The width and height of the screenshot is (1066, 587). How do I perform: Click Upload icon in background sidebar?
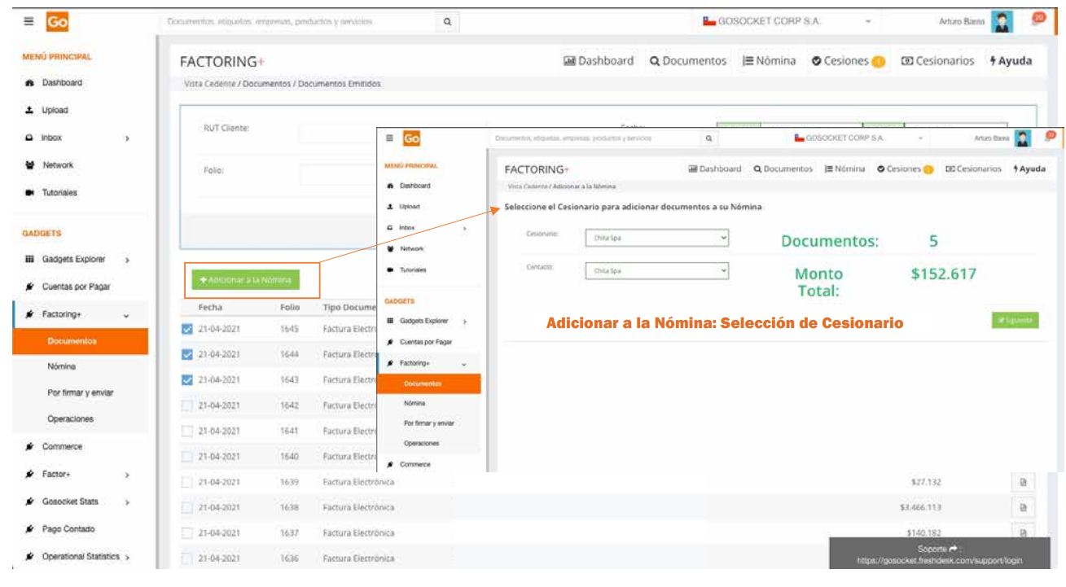tap(30, 110)
